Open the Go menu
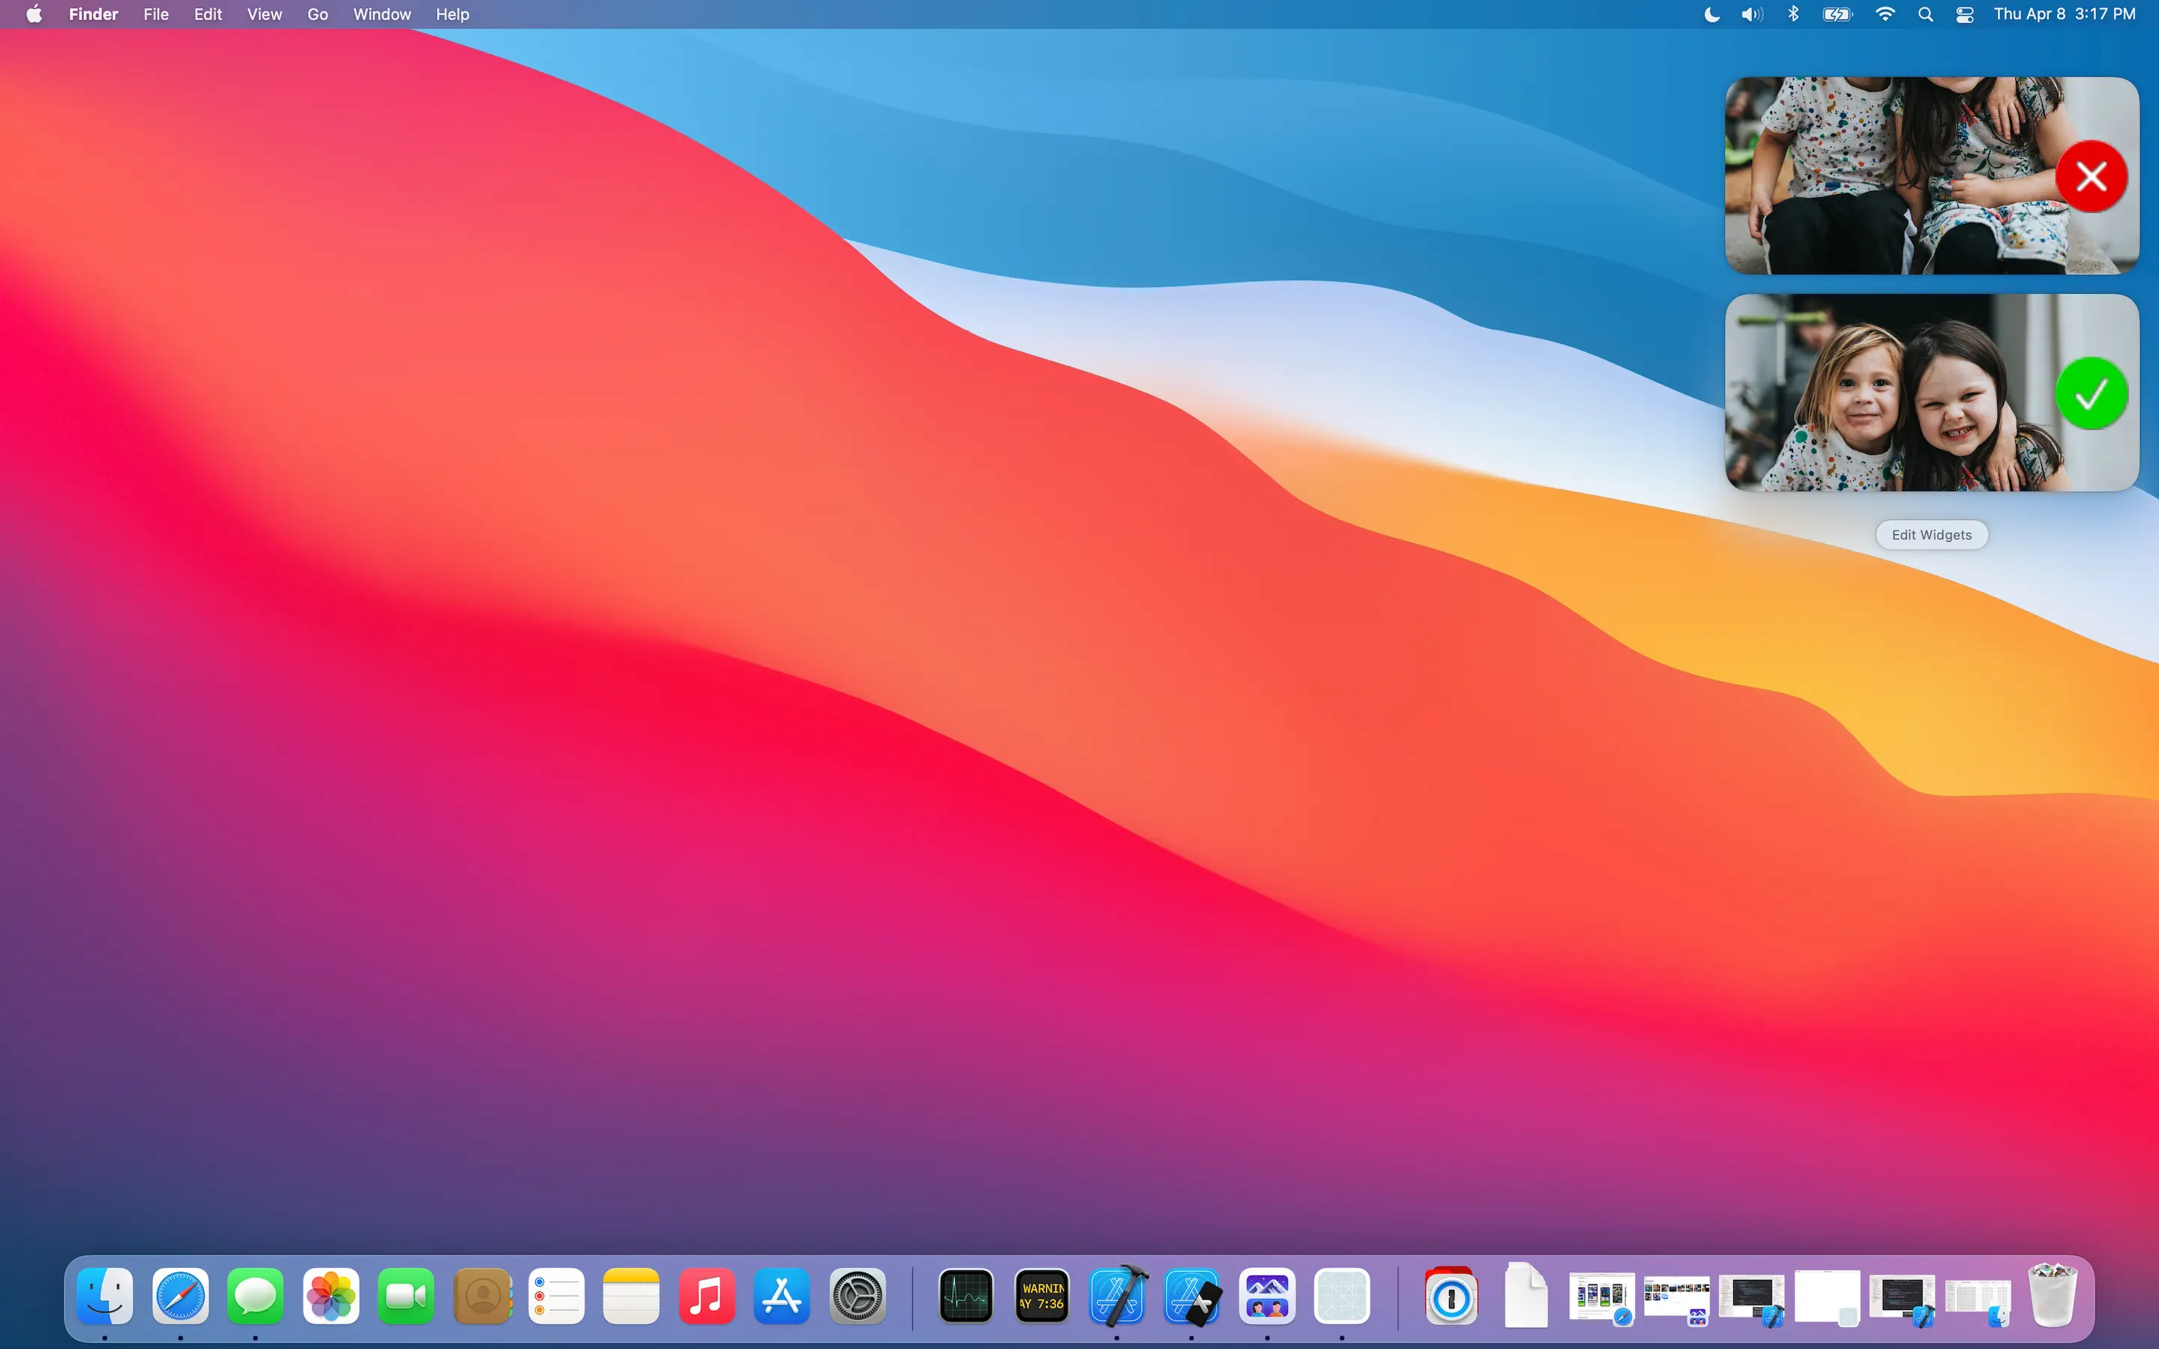This screenshot has height=1349, width=2159. pyautogui.click(x=318, y=14)
